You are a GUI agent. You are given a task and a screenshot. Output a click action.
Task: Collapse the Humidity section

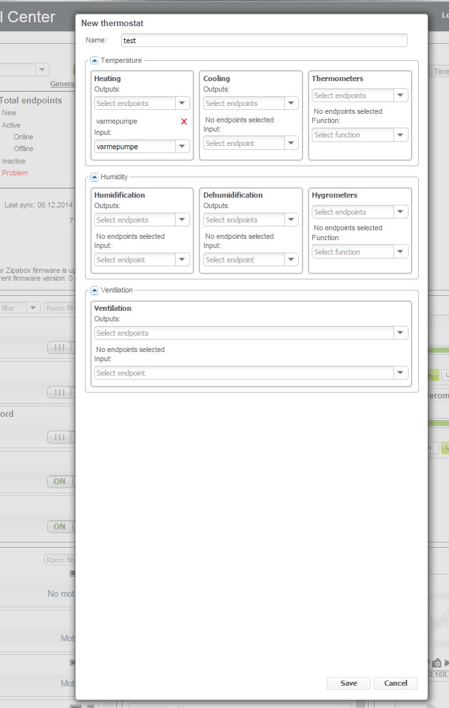click(94, 177)
